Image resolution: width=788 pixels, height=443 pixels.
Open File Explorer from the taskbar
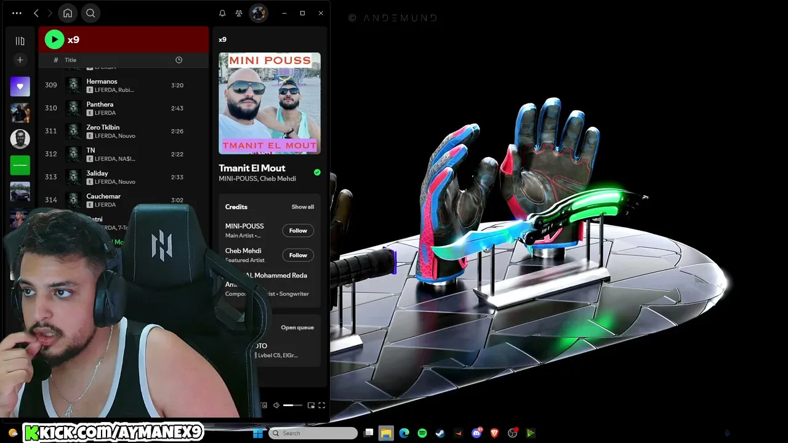coord(386,433)
